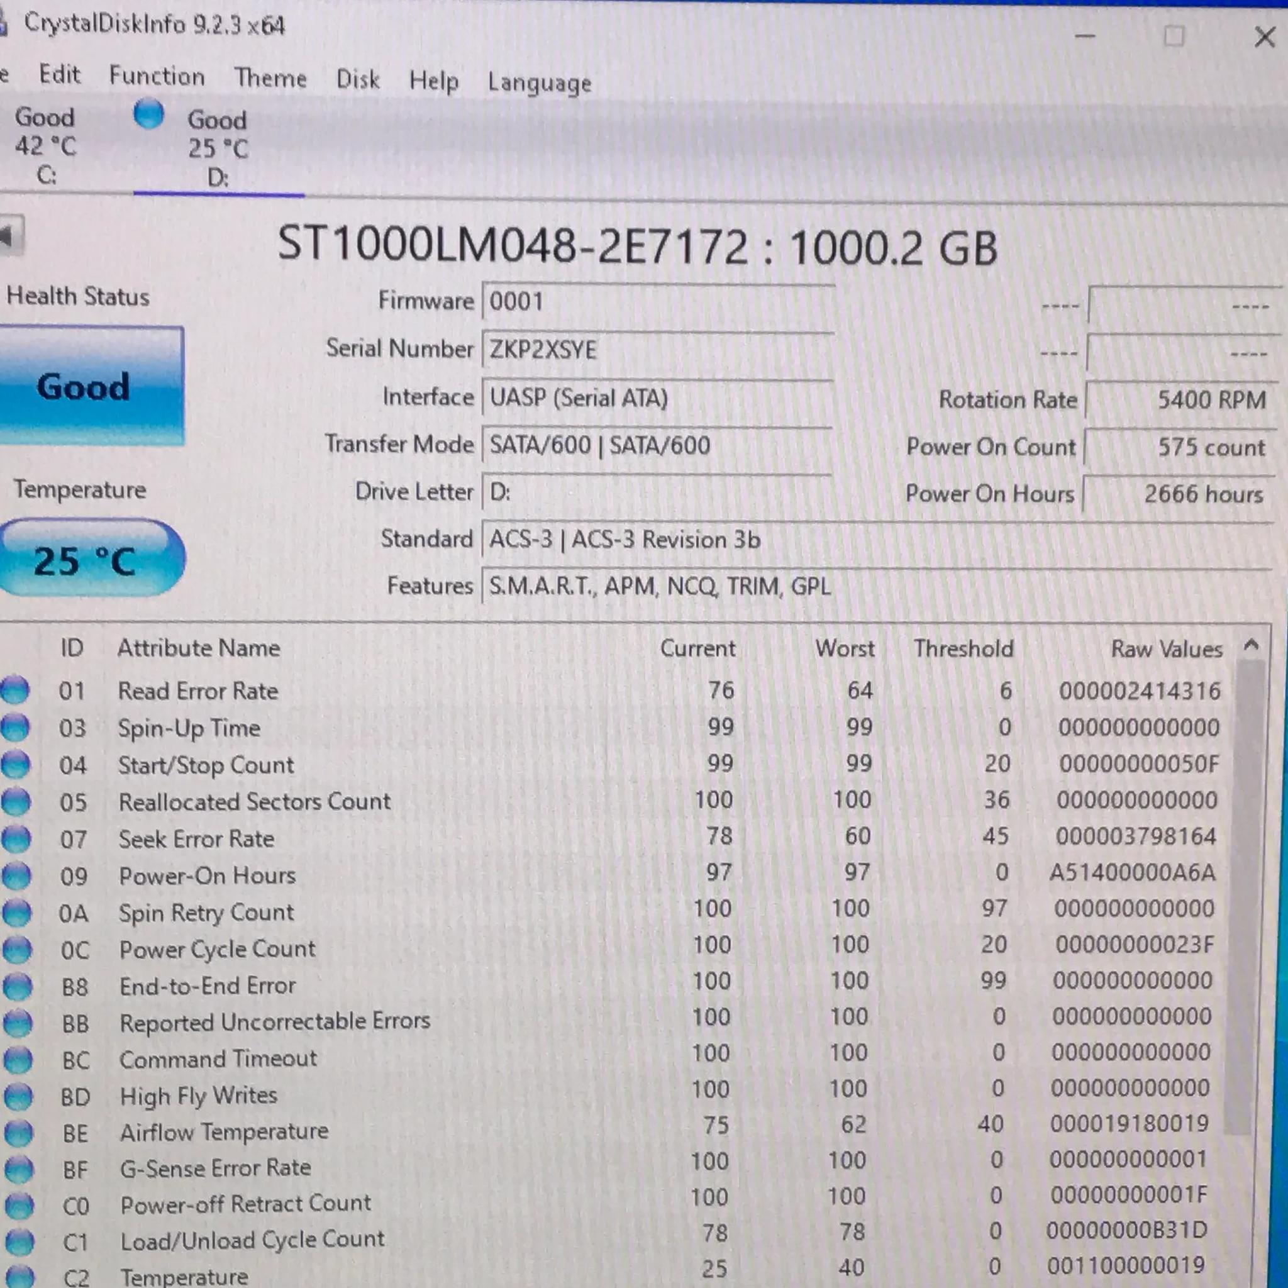Viewport: 1288px width, 1288px height.
Task: Click the Features field listing S.M.A.R.T.
Action: pos(876,587)
